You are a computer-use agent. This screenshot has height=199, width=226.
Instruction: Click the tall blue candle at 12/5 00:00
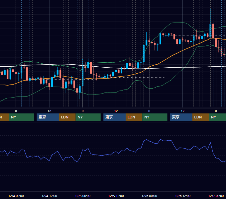tap(82, 76)
